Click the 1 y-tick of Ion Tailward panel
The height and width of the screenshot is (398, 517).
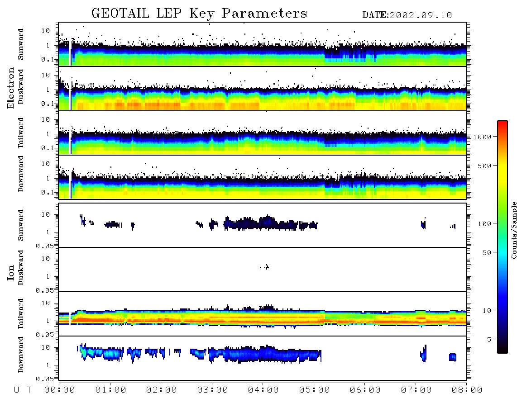pyautogui.click(x=48, y=321)
